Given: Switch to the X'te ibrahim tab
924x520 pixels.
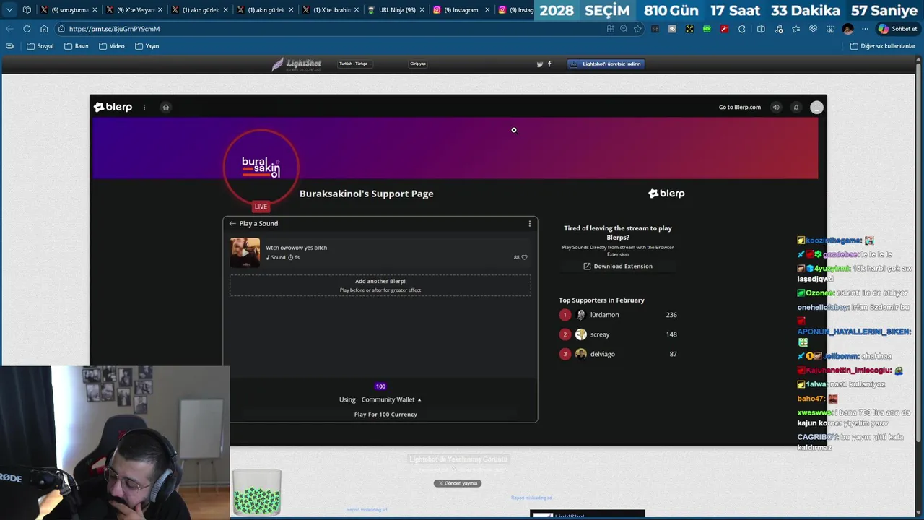Looking at the screenshot, I should [331, 10].
